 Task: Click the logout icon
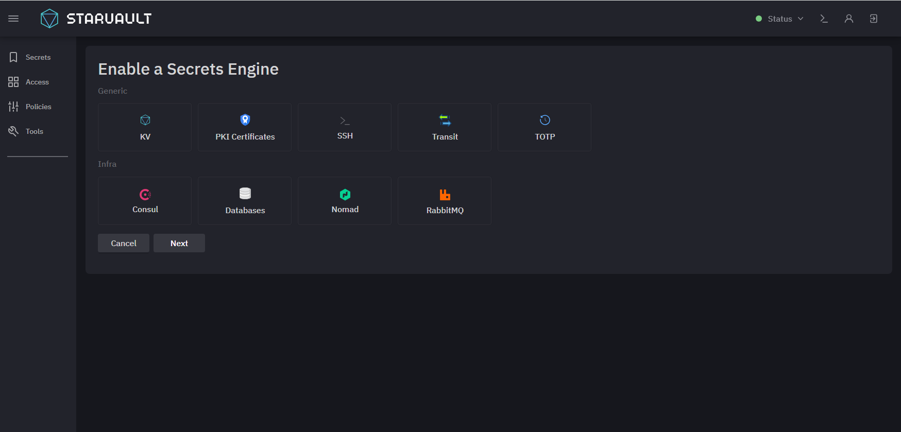(x=874, y=19)
